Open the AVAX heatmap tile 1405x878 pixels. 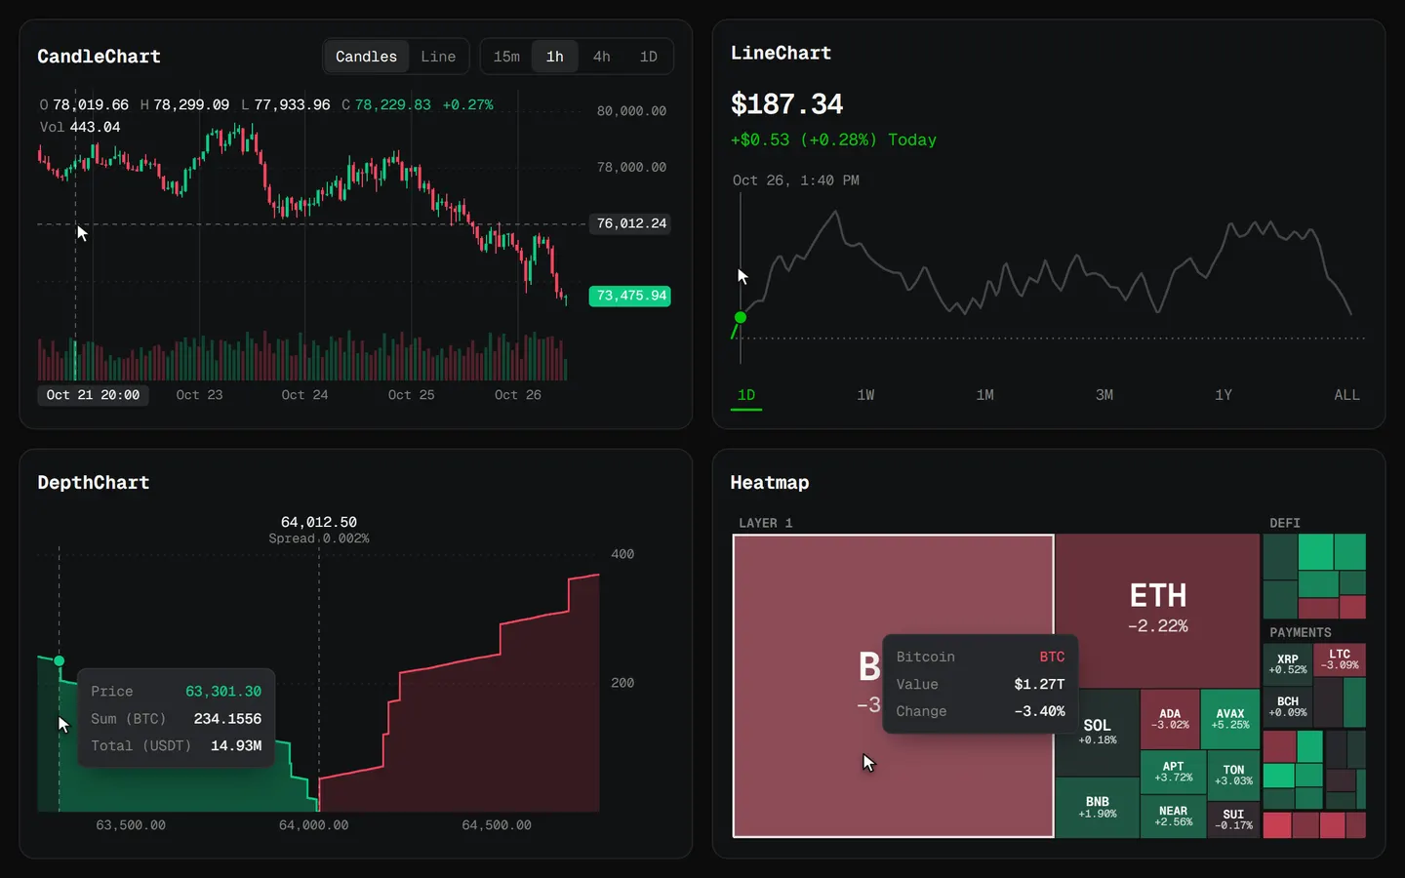tap(1230, 719)
